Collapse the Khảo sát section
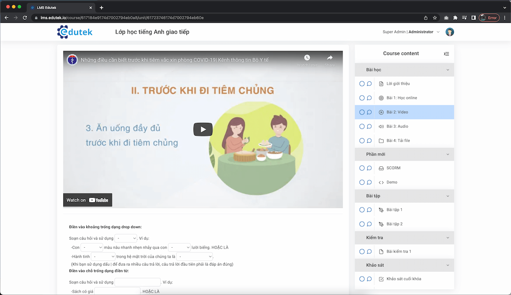 tap(447, 265)
